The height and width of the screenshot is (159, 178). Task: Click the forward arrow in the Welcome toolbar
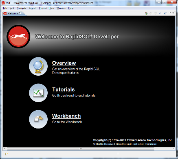156,13
